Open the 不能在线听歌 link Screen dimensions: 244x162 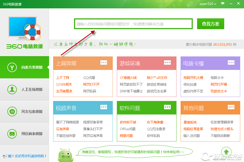(x=66, y=136)
